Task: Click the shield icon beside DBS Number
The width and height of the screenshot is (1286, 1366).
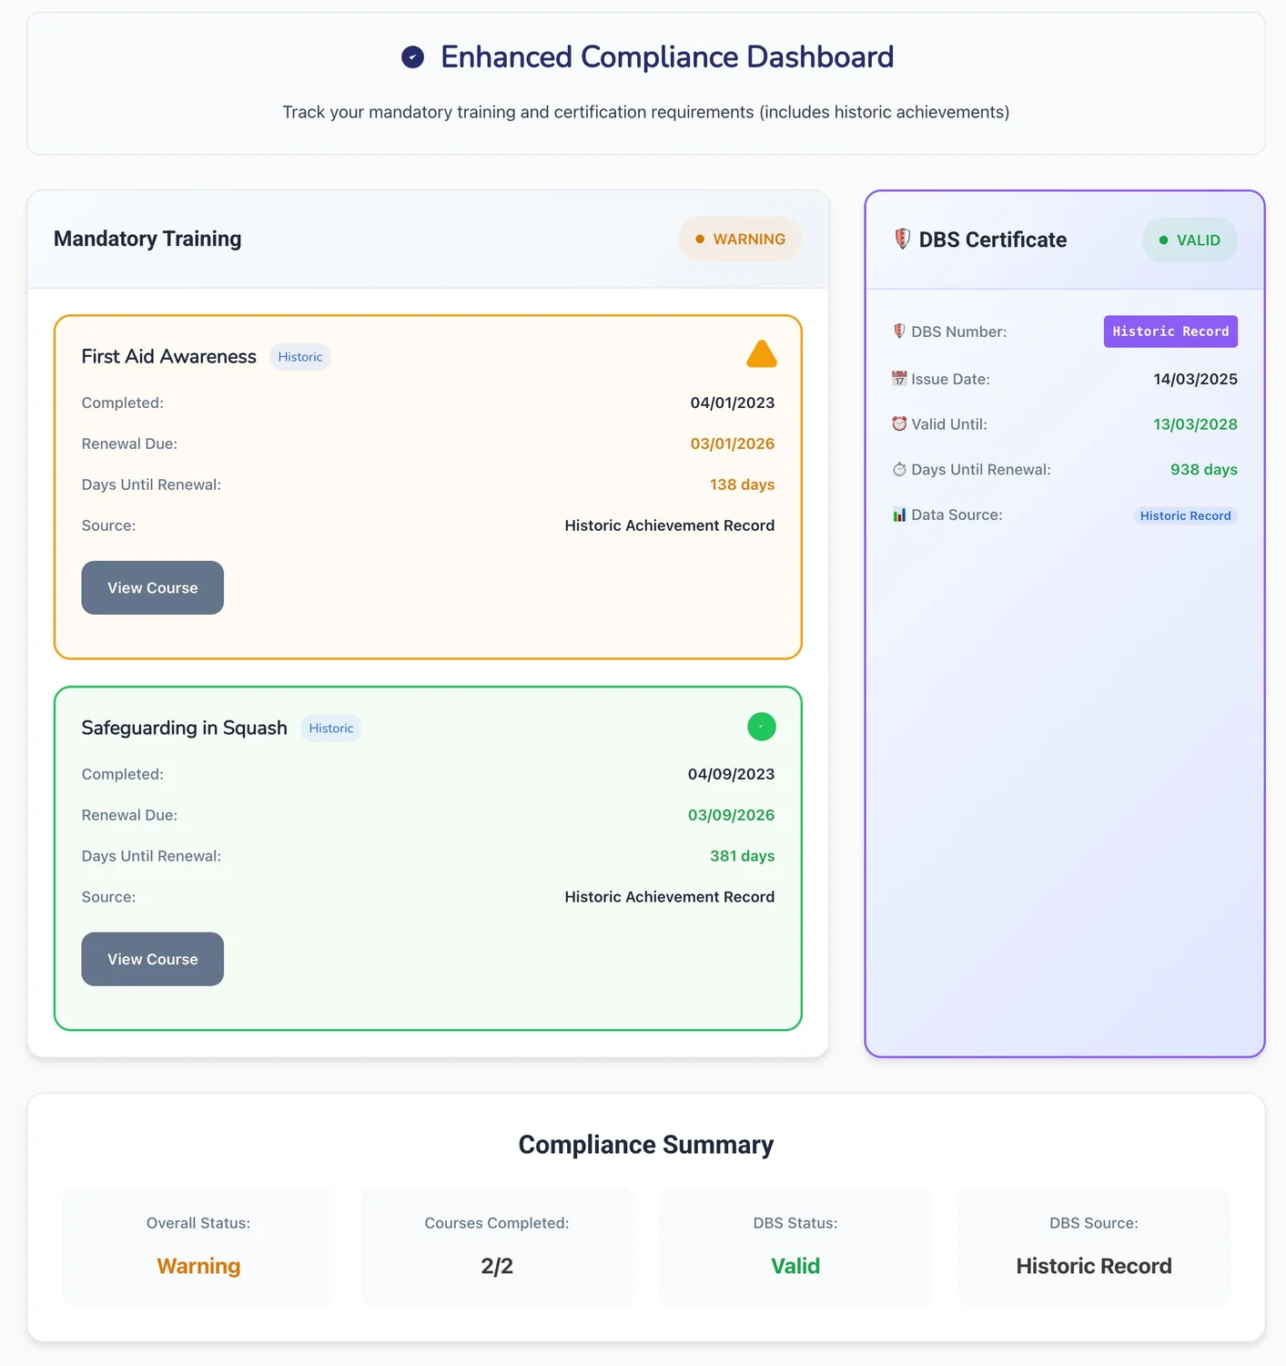Action: [899, 331]
